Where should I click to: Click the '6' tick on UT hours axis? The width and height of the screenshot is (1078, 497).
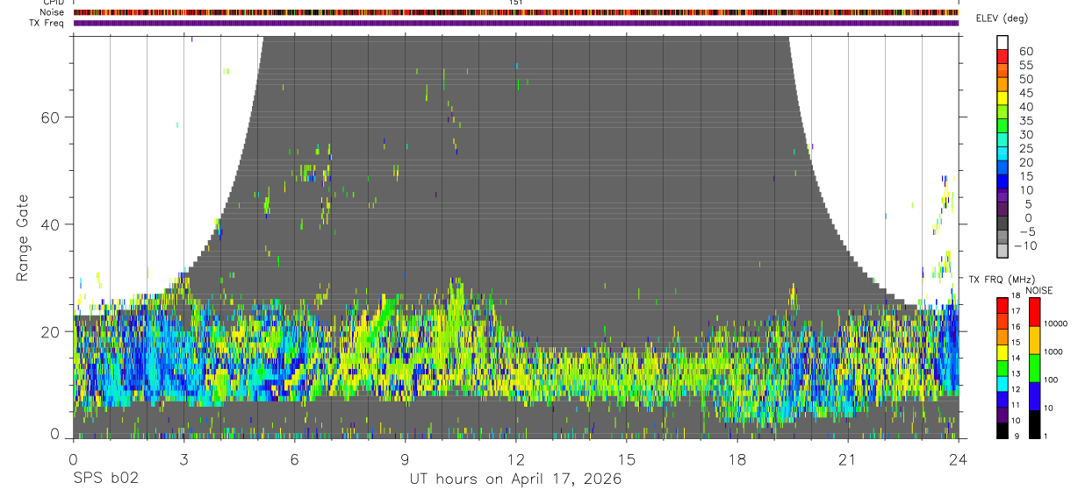[294, 459]
